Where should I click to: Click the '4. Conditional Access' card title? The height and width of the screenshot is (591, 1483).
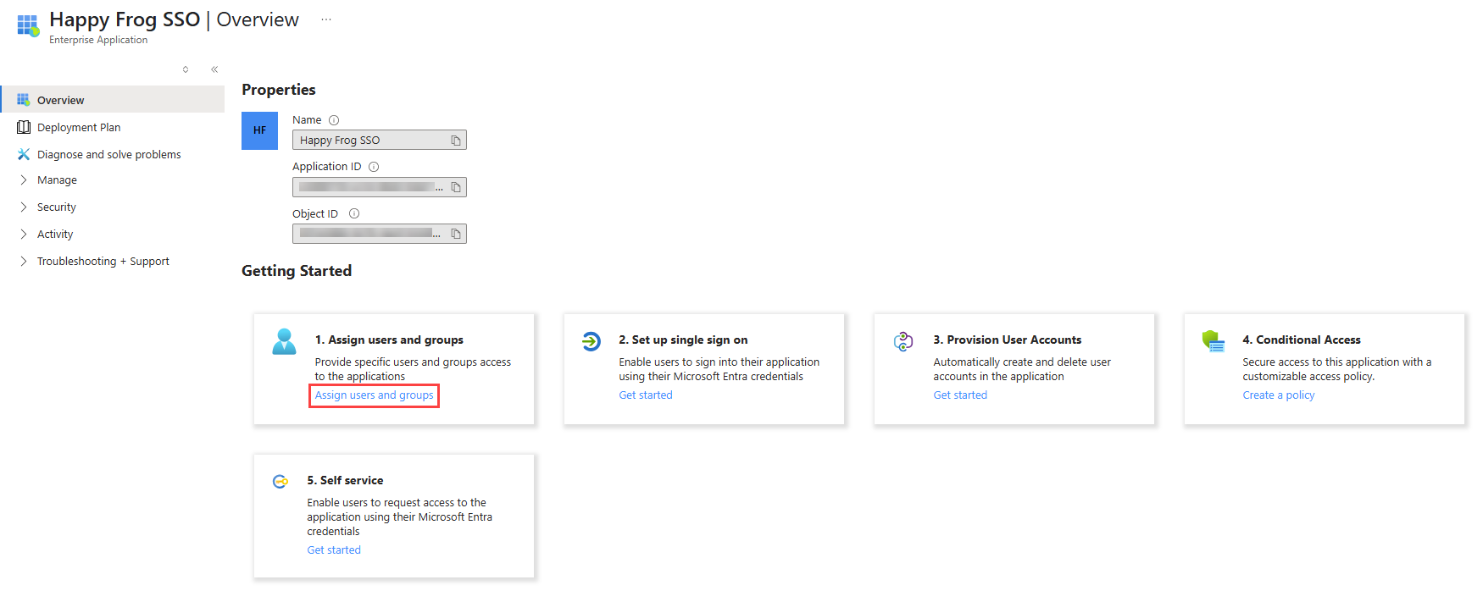click(1302, 340)
